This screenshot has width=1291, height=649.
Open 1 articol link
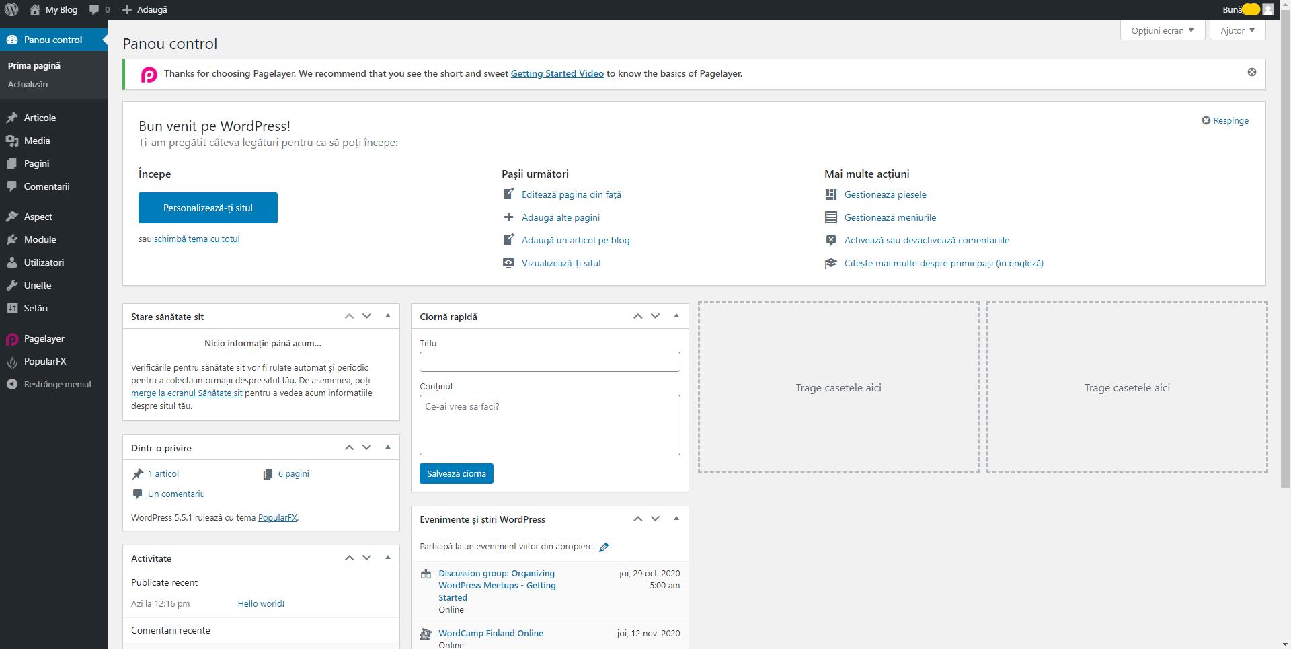tap(163, 473)
